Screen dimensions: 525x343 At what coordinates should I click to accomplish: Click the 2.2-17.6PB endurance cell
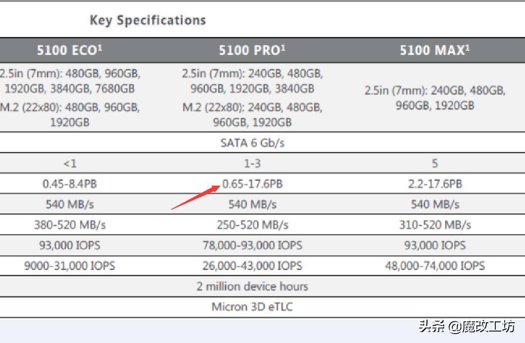point(435,184)
